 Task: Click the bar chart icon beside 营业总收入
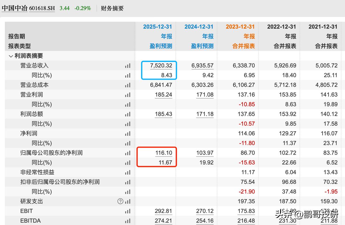127,65
